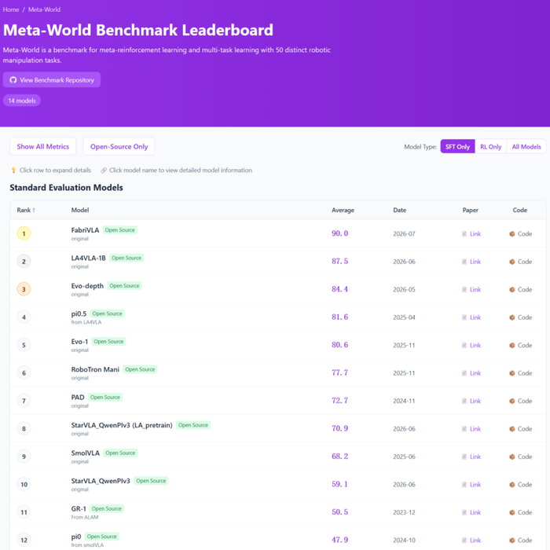550x550 pixels.
Task: Click the code box icon for LA4VLA-1B
Action: [x=512, y=262]
